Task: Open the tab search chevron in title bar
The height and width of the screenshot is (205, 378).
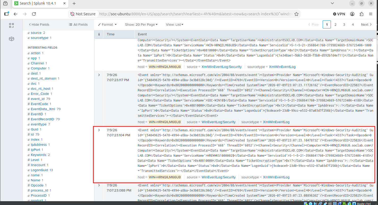Action: (332, 3)
